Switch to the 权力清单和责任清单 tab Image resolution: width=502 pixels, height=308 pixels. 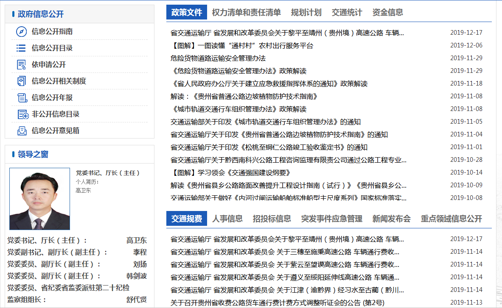[246, 13]
